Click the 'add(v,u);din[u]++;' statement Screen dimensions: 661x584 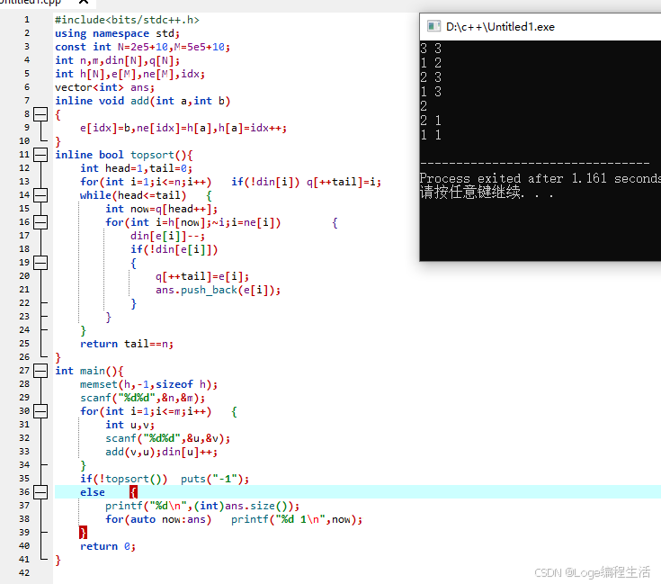pos(162,452)
